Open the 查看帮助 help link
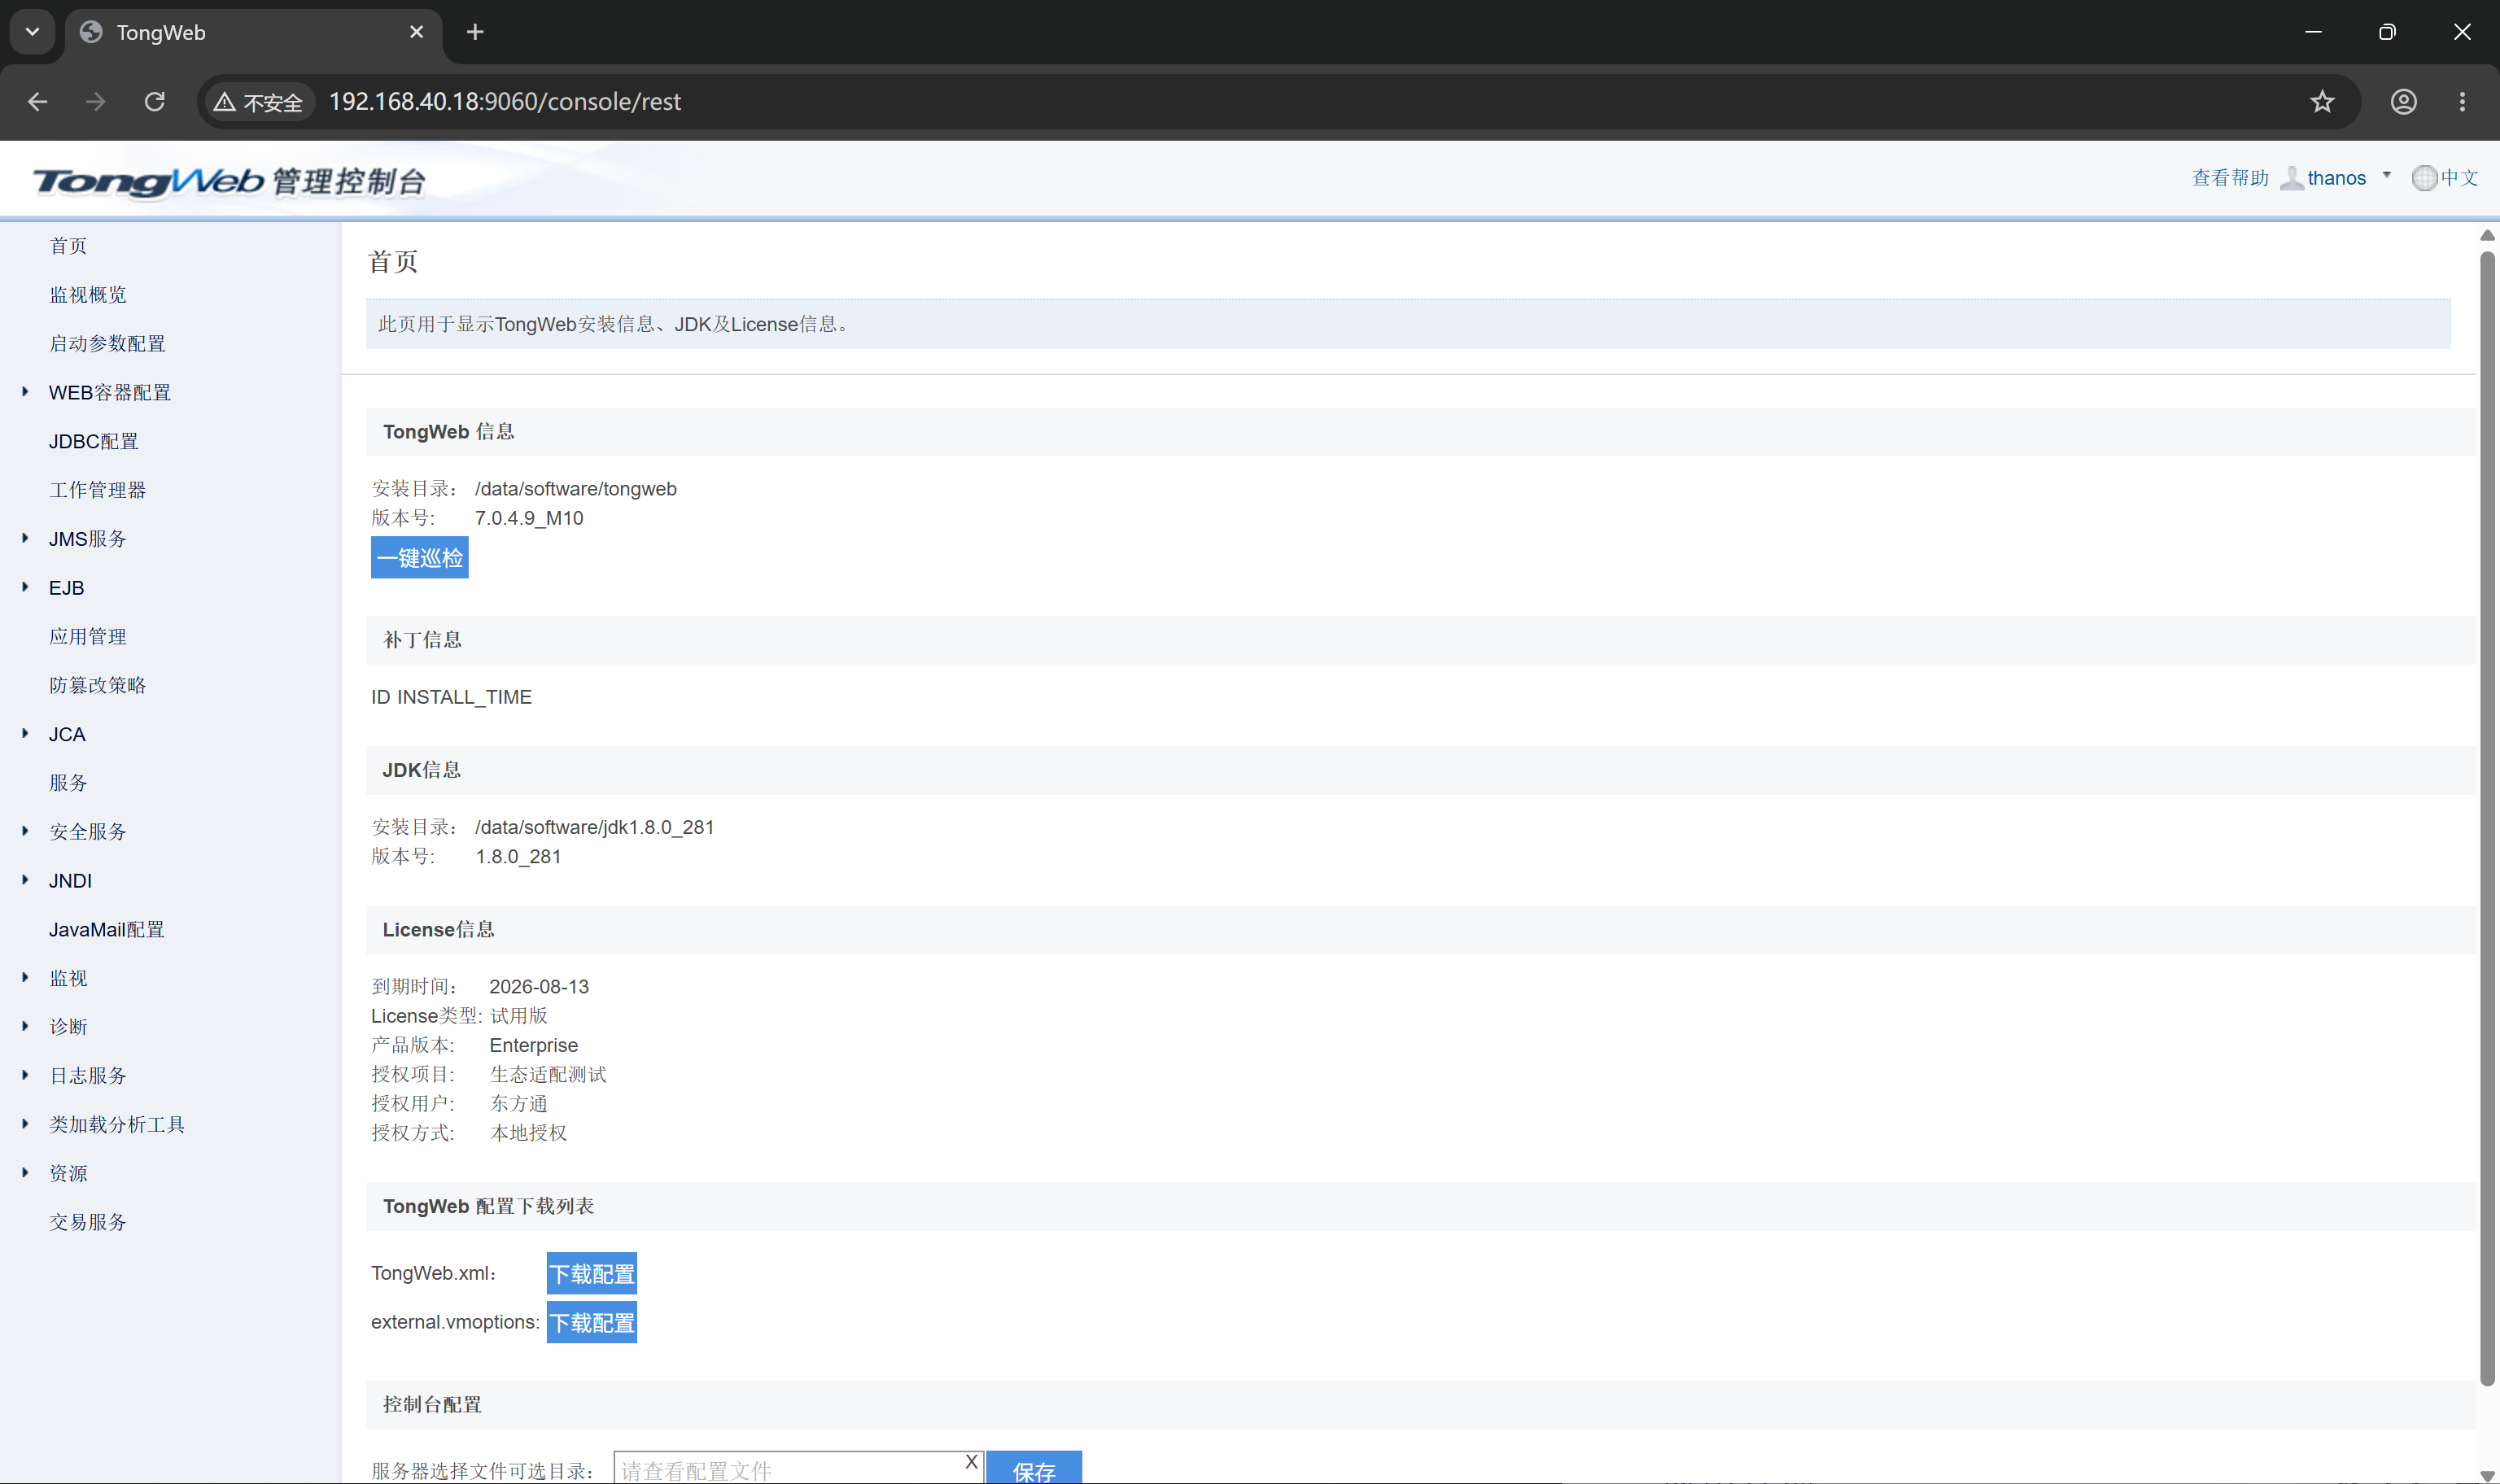The width and height of the screenshot is (2500, 1484). (2230, 178)
